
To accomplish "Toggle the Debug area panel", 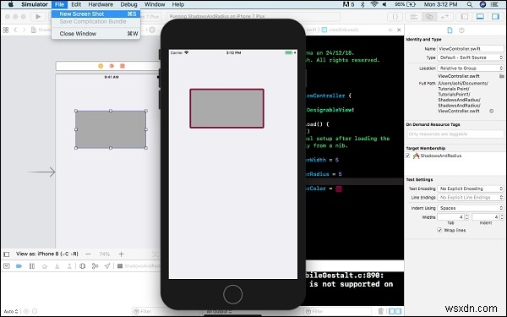I will pyautogui.click(x=480, y=17).
